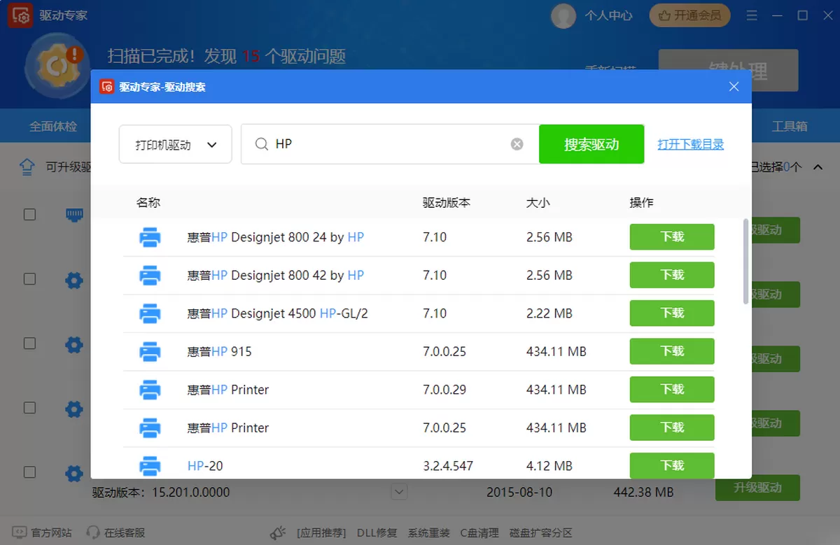Open C盘清理 in the bottom bar
The width and height of the screenshot is (840, 545).
click(479, 532)
